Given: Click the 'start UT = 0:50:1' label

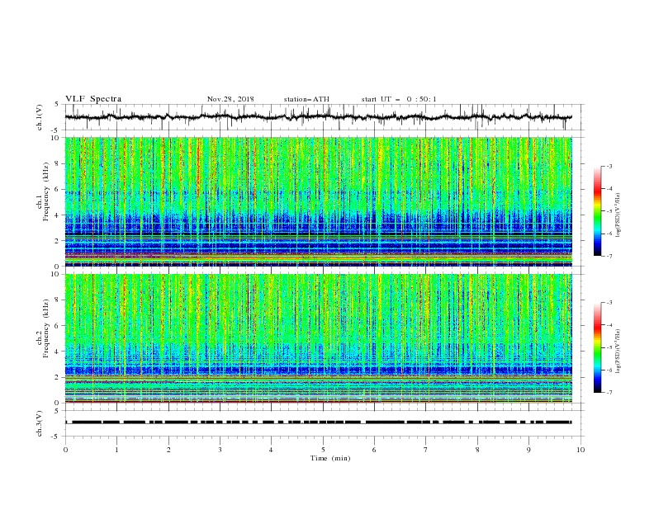Looking at the screenshot, I should click(399, 99).
